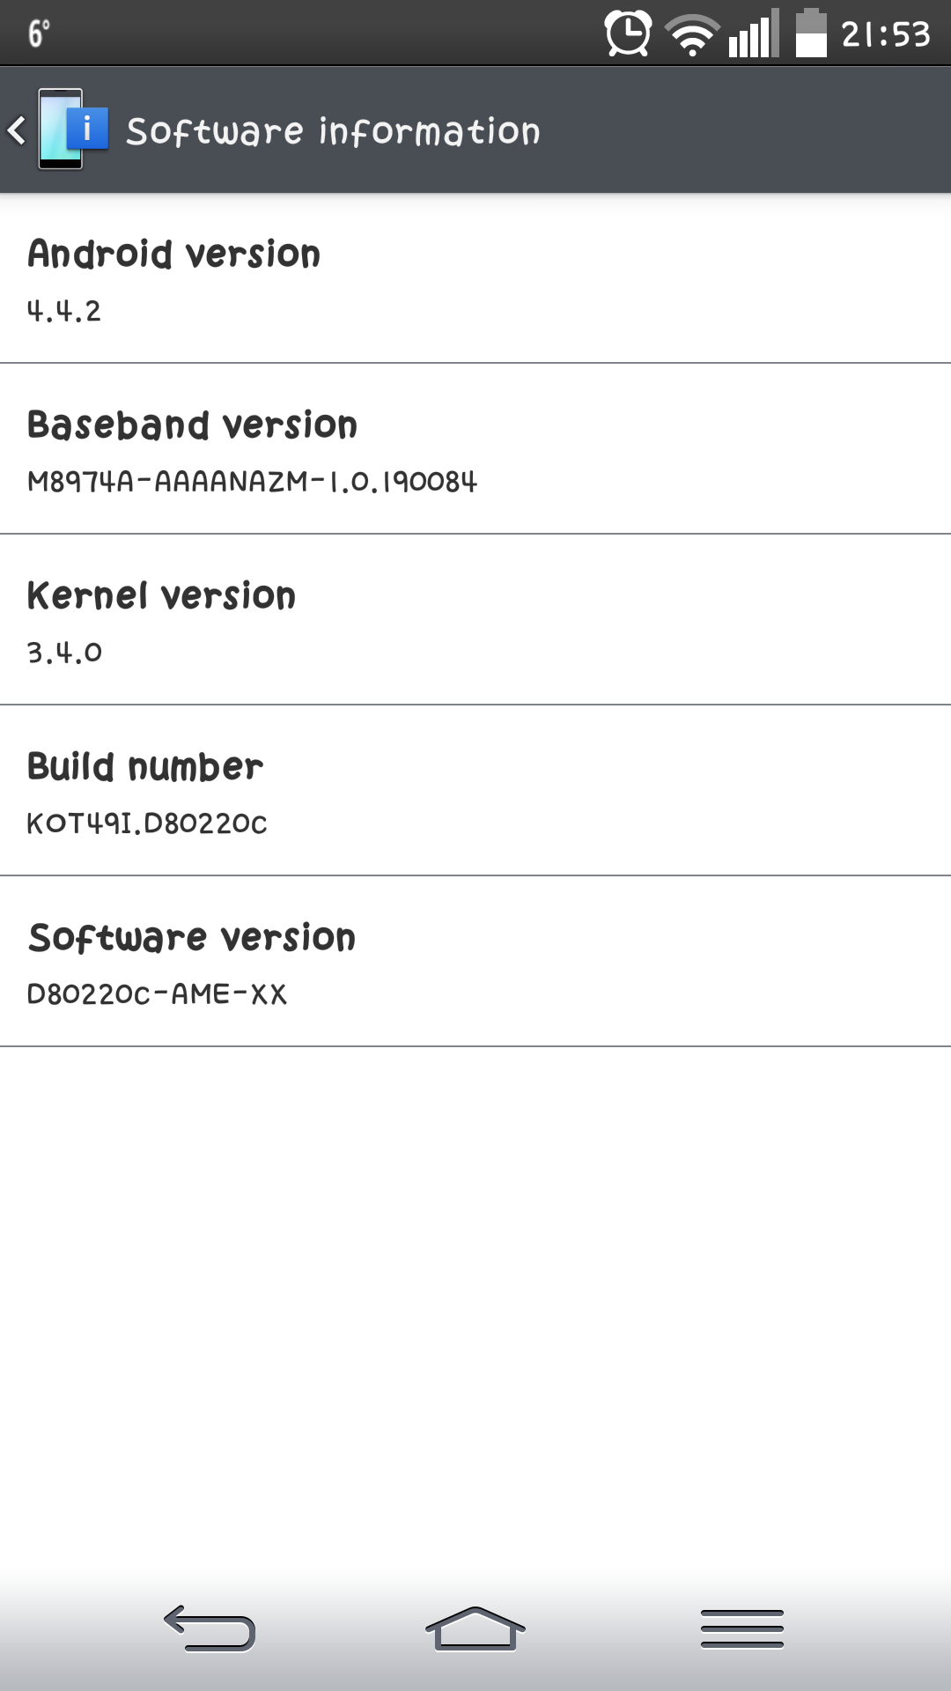Tap the Kernel version row
This screenshot has width=951, height=1691.
(x=475, y=619)
